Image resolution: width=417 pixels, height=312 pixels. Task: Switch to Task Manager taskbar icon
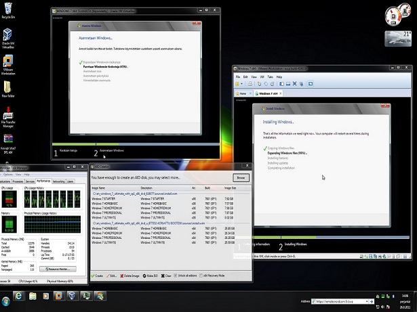(86, 296)
